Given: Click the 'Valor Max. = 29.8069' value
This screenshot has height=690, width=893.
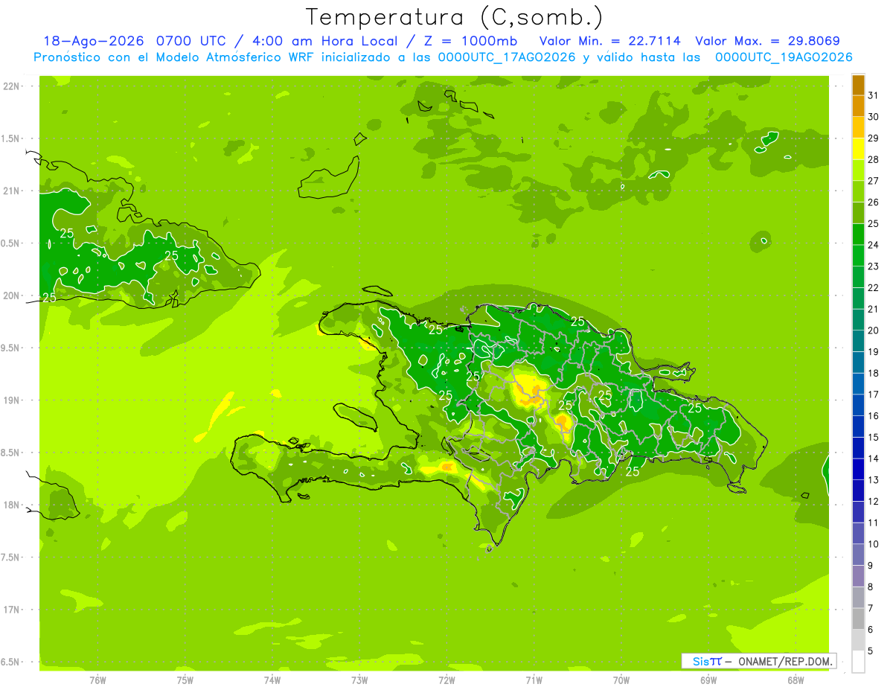Looking at the screenshot, I should [768, 41].
